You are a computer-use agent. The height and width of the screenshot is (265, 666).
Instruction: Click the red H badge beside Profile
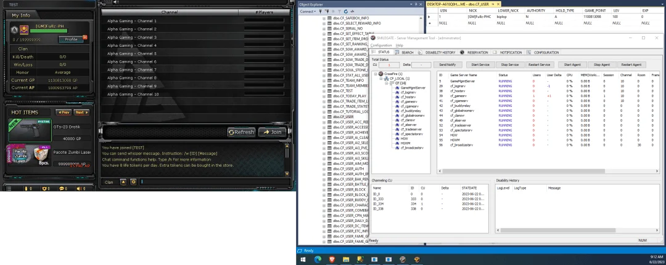(x=84, y=38)
